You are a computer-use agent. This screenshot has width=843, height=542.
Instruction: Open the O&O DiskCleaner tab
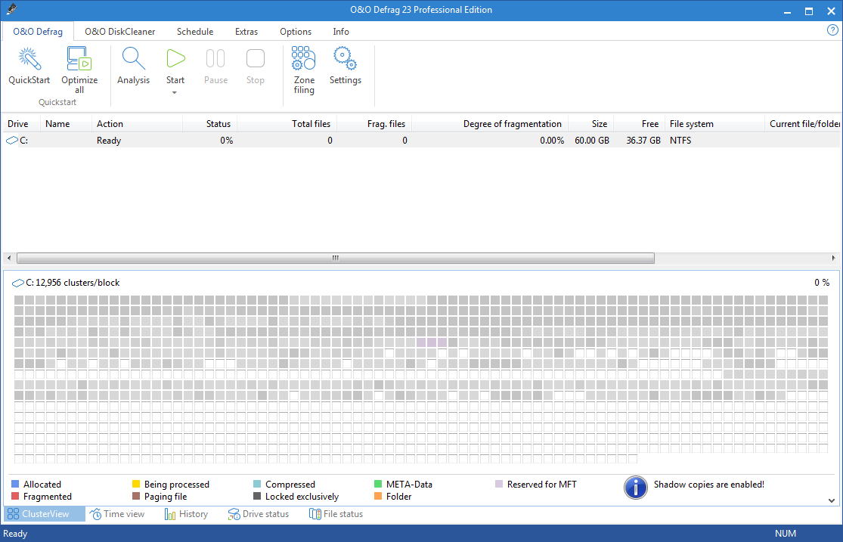click(120, 32)
